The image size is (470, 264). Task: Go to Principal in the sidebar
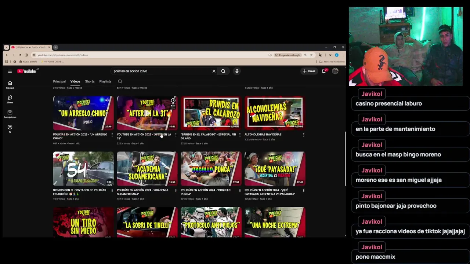pos(10,85)
